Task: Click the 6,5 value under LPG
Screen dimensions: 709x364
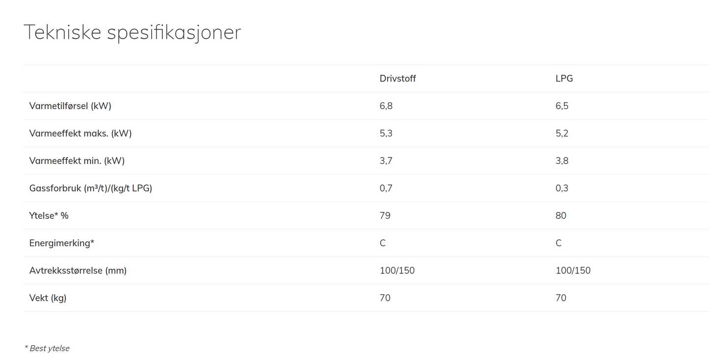Action: 562,106
